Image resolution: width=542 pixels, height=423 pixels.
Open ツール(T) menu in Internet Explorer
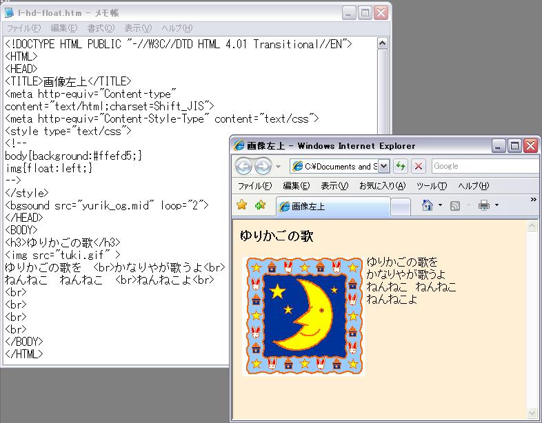(x=432, y=186)
